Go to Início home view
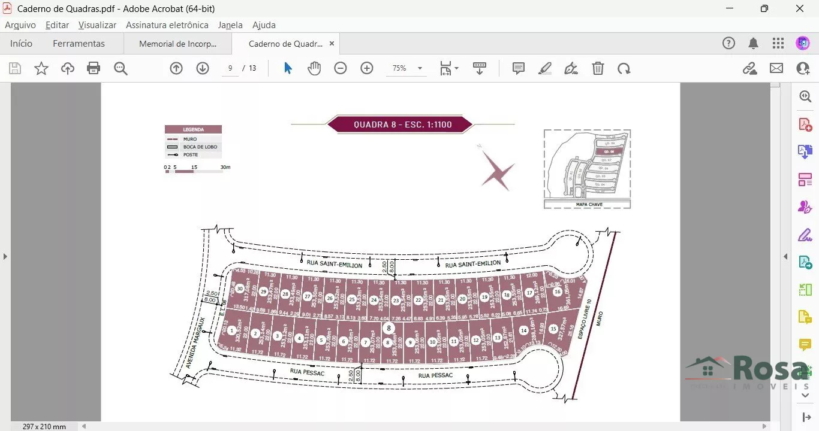 [x=22, y=44]
